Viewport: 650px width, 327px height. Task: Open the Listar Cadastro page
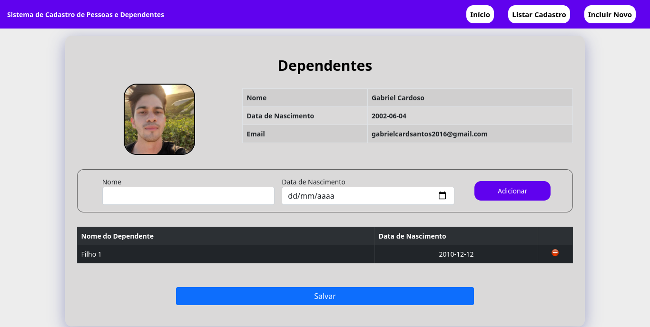(x=539, y=14)
